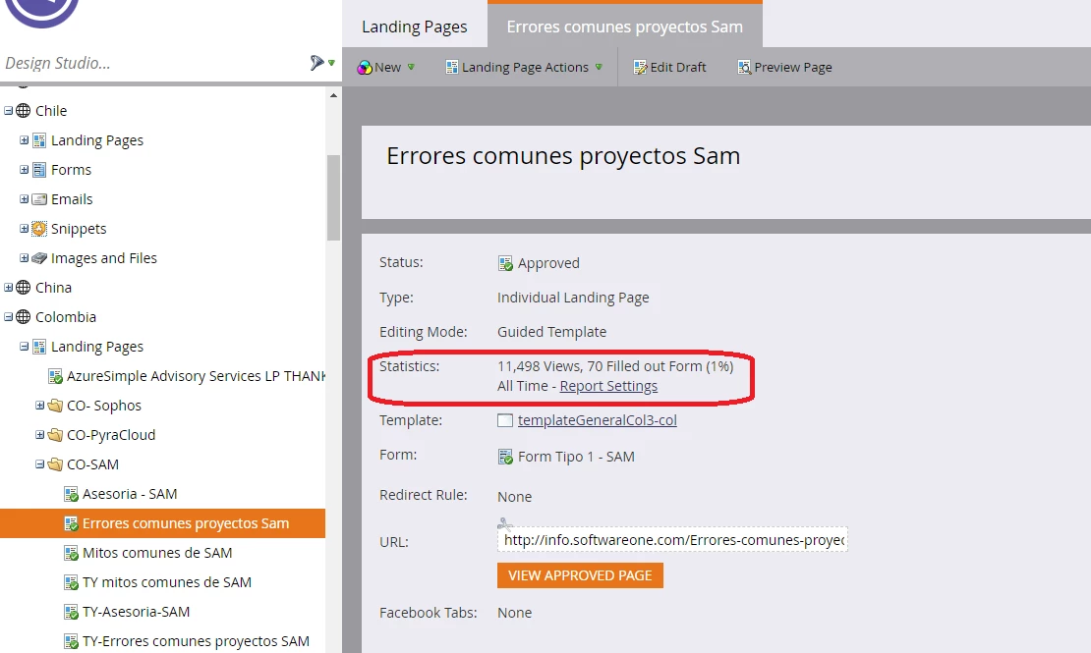Viewport: 1091px width, 653px height.
Task: Open TY-Errores comunes proyectos SAM
Action: click(196, 641)
